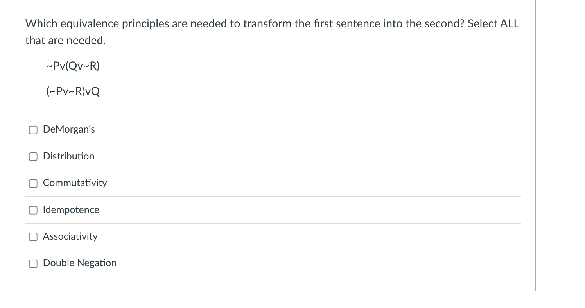Image resolution: width=585 pixels, height=308 pixels.
Task: Mark the Associativity checkbox
Action: tap(33, 237)
